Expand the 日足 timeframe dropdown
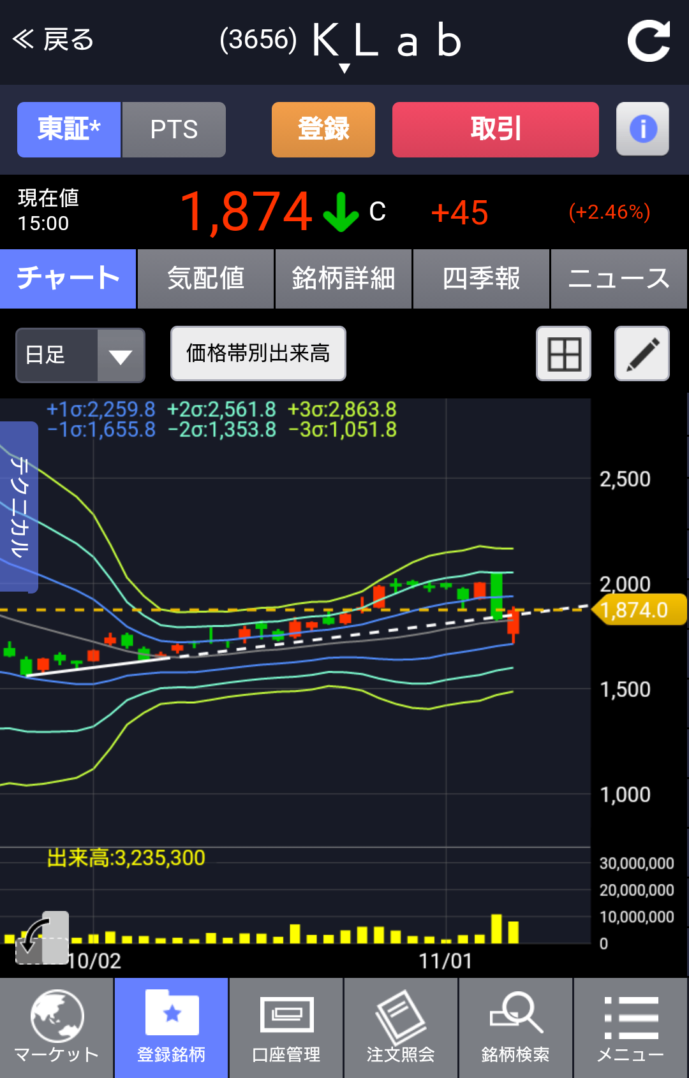 click(80, 355)
